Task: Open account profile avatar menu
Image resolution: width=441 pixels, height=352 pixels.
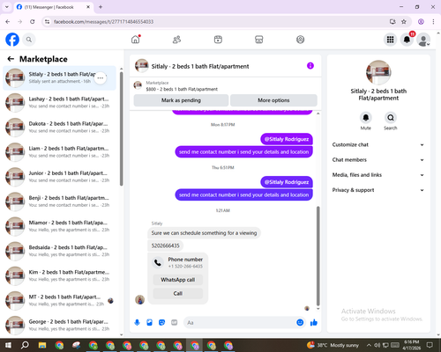Action: (x=423, y=40)
